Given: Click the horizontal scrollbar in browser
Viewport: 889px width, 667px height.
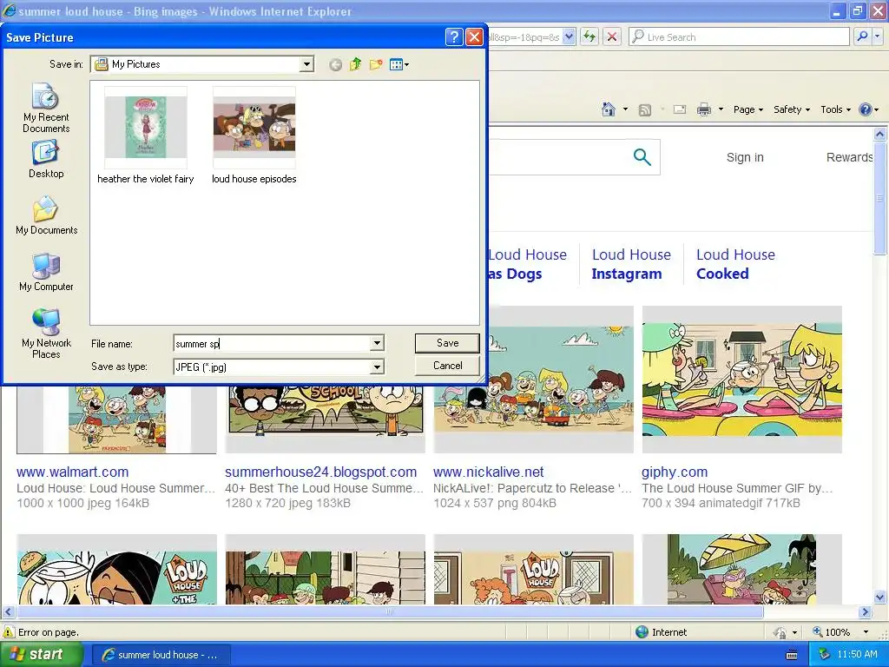Looking at the screenshot, I should point(390,612).
